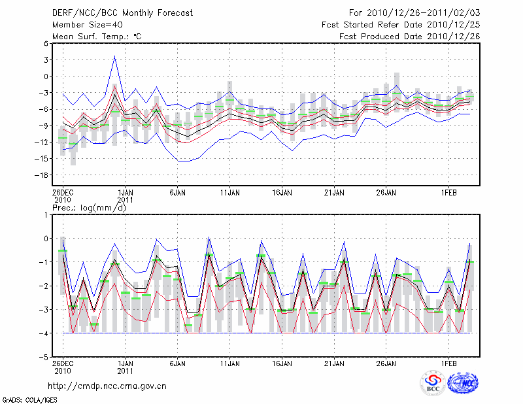Select 16JAN tick on the precipitation chart

coord(282,362)
